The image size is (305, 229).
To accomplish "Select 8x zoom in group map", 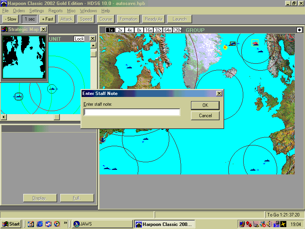I will click(139, 30).
